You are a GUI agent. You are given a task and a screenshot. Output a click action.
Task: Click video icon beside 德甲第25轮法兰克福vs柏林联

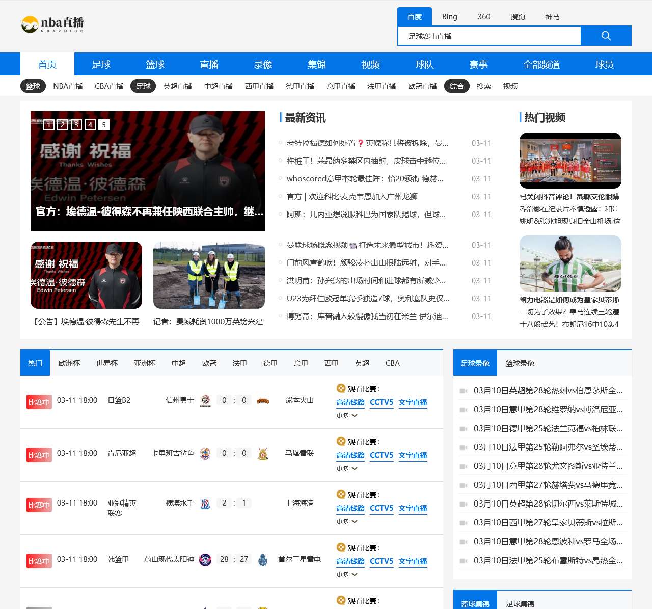pyautogui.click(x=464, y=429)
